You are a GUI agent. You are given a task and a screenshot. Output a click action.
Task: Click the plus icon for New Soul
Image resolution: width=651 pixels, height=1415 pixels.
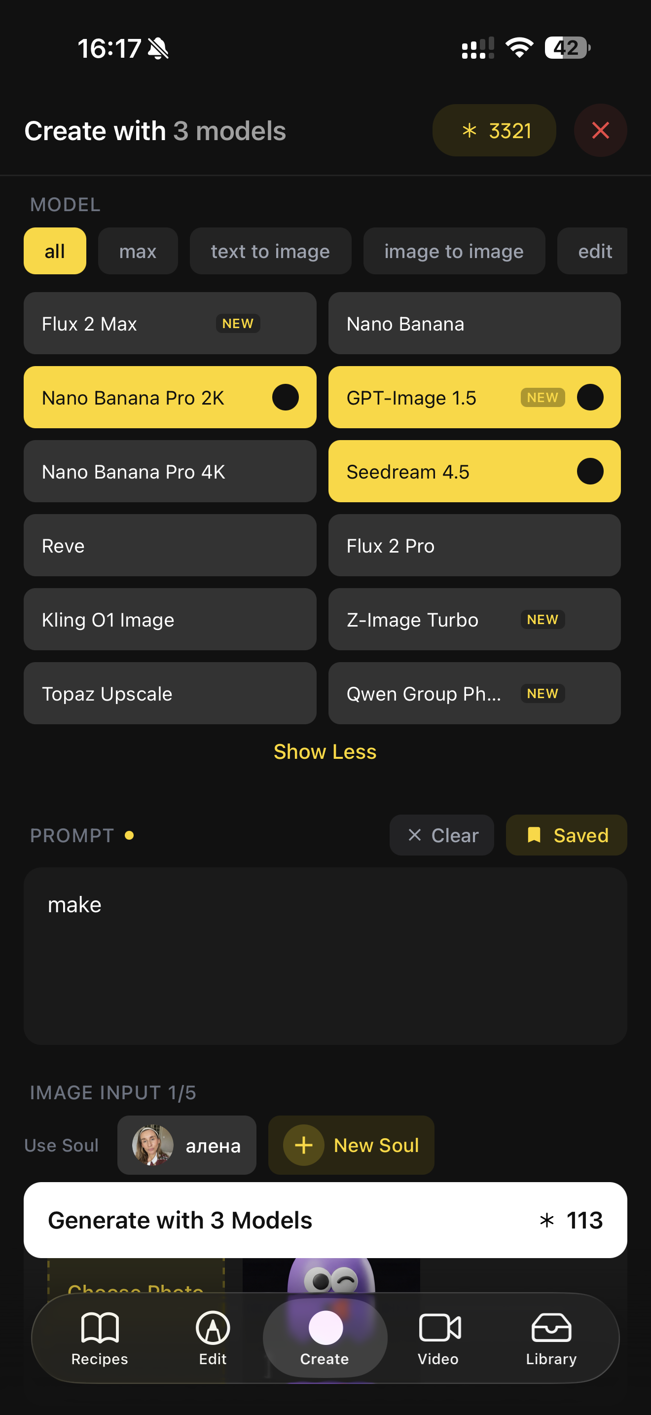[303, 1145]
